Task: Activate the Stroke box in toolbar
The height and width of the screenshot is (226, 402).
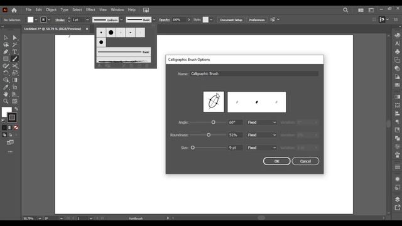Action: 12,117
